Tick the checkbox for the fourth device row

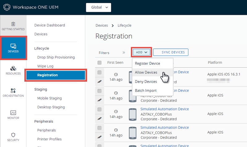click(x=99, y=128)
